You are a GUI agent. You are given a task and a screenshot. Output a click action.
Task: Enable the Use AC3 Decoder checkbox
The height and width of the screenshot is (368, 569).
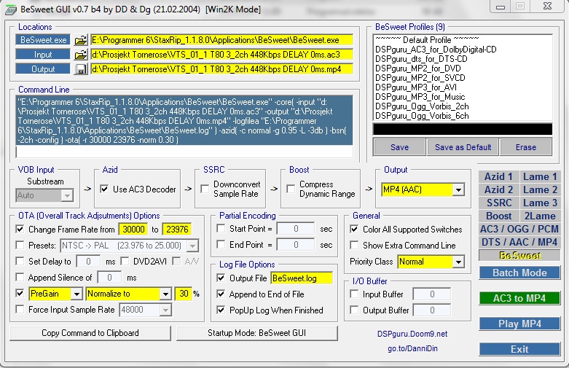(x=105, y=189)
